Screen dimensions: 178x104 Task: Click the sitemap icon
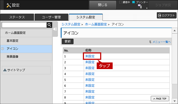tap(5, 70)
